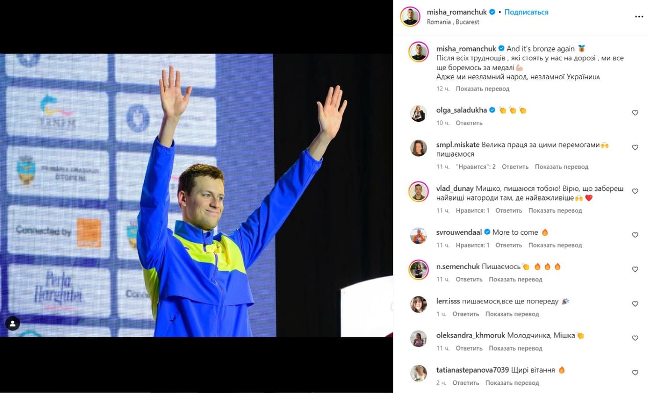Like tatianastepanova7039's comment with the heart icon
Image resolution: width=648 pixels, height=393 pixels.
(x=635, y=373)
